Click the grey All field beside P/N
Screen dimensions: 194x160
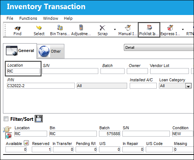[x=102, y=86]
